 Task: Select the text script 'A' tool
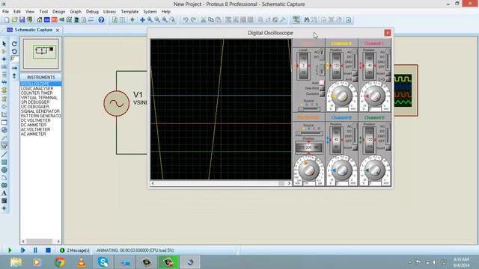(x=4, y=193)
